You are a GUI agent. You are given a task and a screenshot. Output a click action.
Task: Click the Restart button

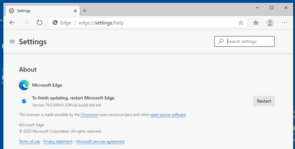264,101
